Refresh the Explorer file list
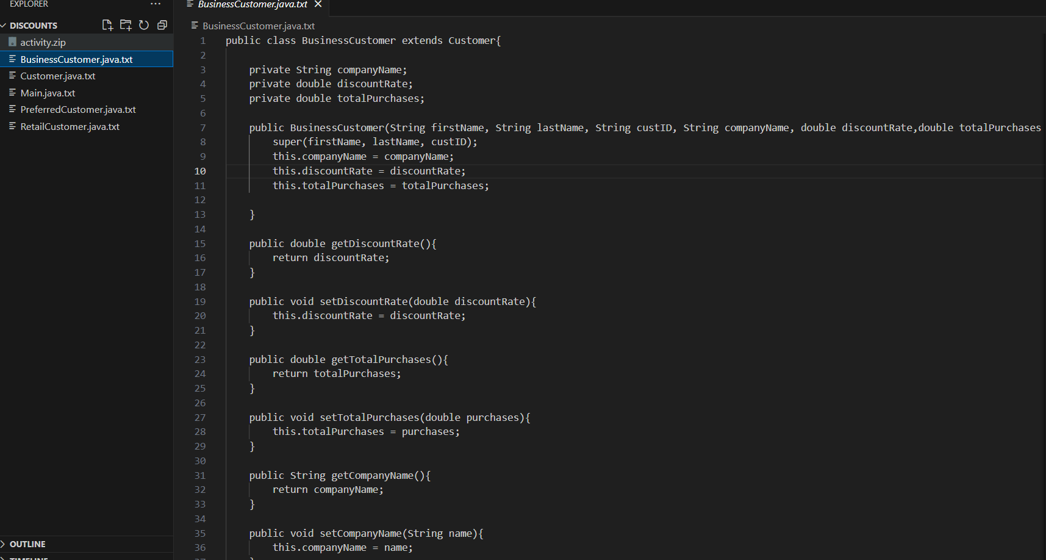This screenshot has height=560, width=1046. coord(144,25)
